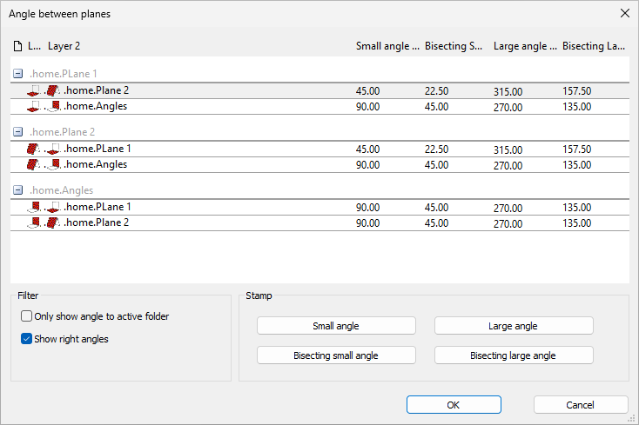
Task: Select the 315.00 large angle value in the first row
Action: tap(508, 91)
